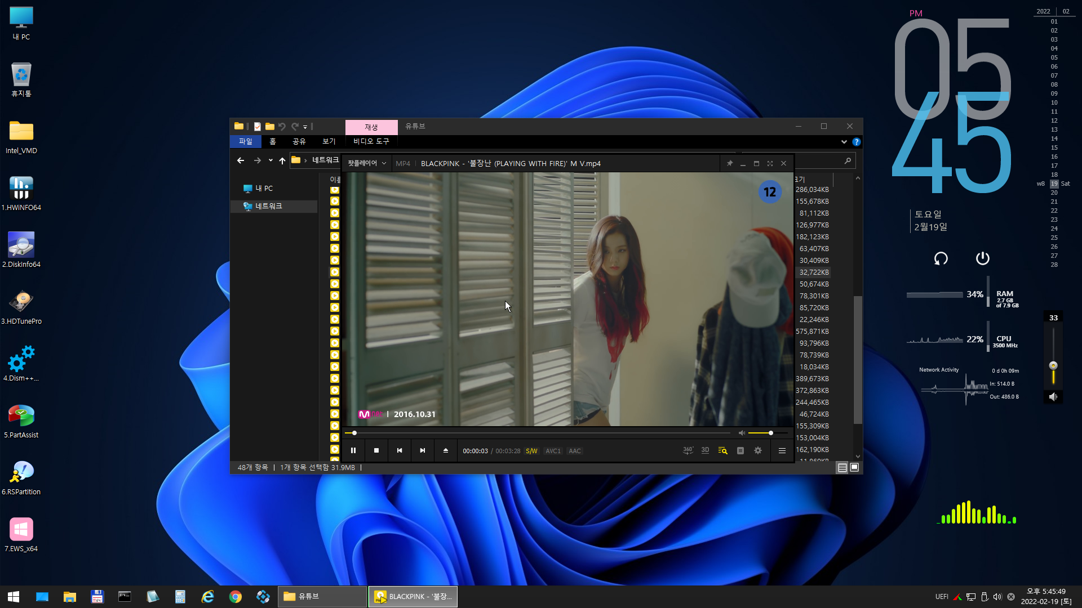Open PotPlayer settings gear

point(758,450)
